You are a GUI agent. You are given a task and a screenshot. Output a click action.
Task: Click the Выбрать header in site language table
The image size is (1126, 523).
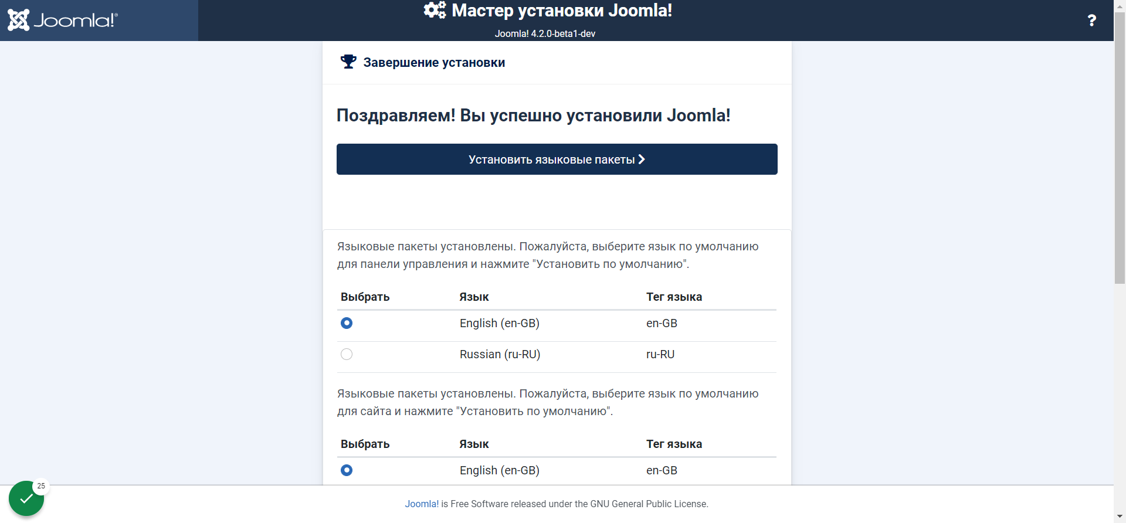[365, 444]
